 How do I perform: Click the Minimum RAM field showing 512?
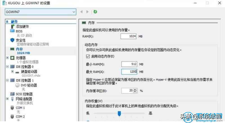pos(129,64)
